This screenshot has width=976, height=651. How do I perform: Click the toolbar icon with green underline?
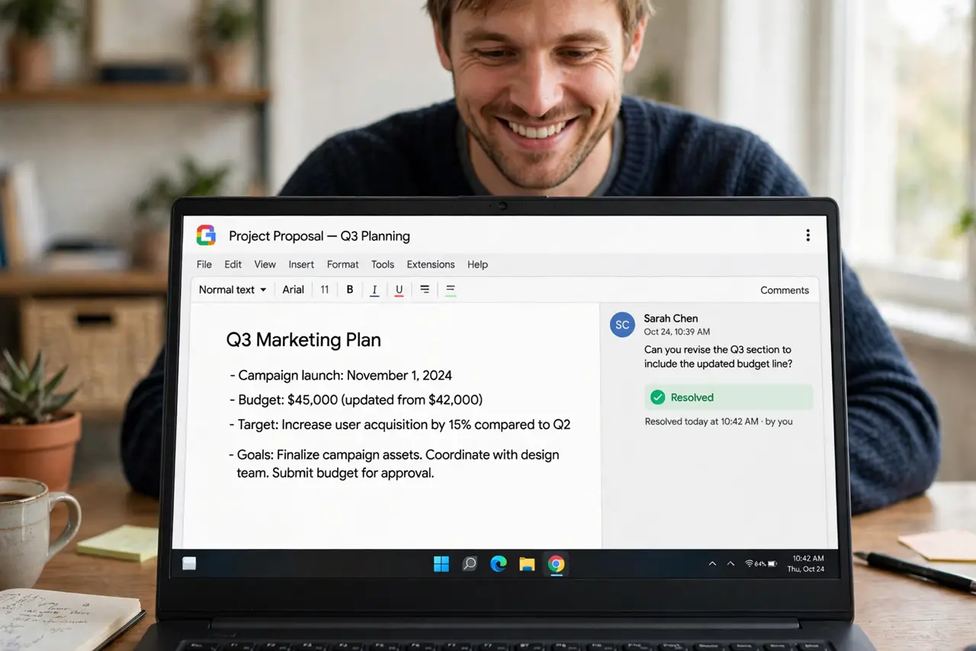click(x=451, y=290)
